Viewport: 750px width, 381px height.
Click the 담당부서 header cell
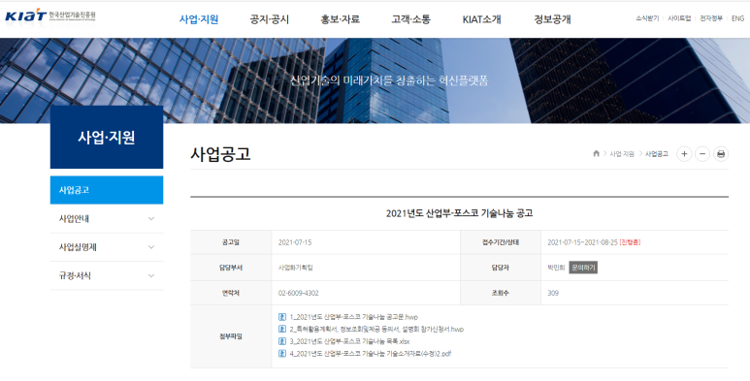tap(231, 268)
